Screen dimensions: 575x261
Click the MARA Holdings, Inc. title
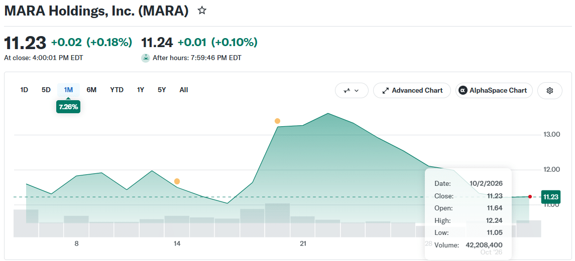(96, 11)
